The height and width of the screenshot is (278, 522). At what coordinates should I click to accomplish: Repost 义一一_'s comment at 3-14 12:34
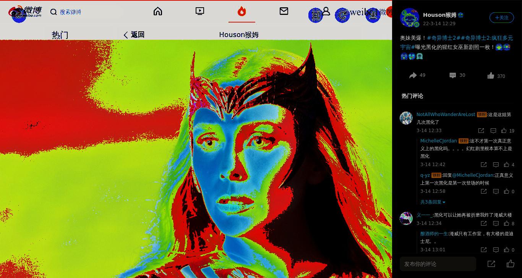484,223
